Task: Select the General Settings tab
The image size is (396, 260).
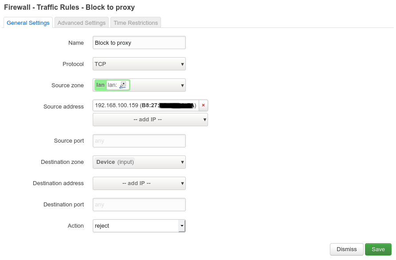Action: click(28, 23)
